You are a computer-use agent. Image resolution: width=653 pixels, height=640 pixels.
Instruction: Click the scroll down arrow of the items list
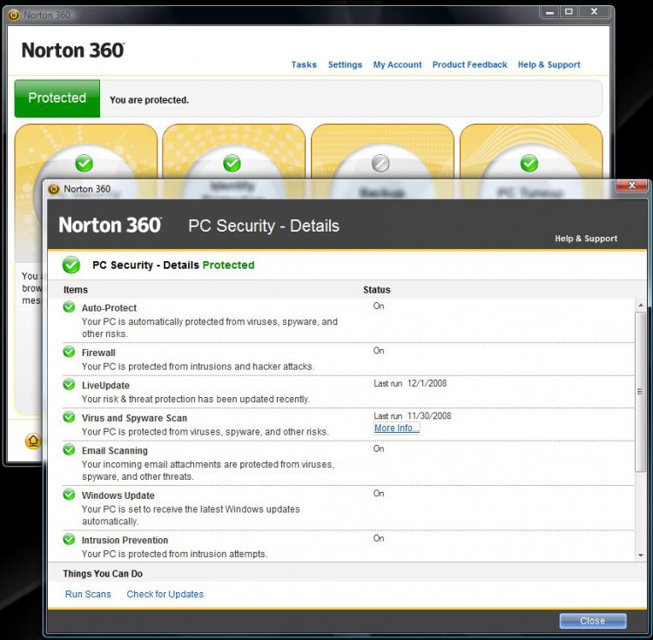(x=641, y=556)
